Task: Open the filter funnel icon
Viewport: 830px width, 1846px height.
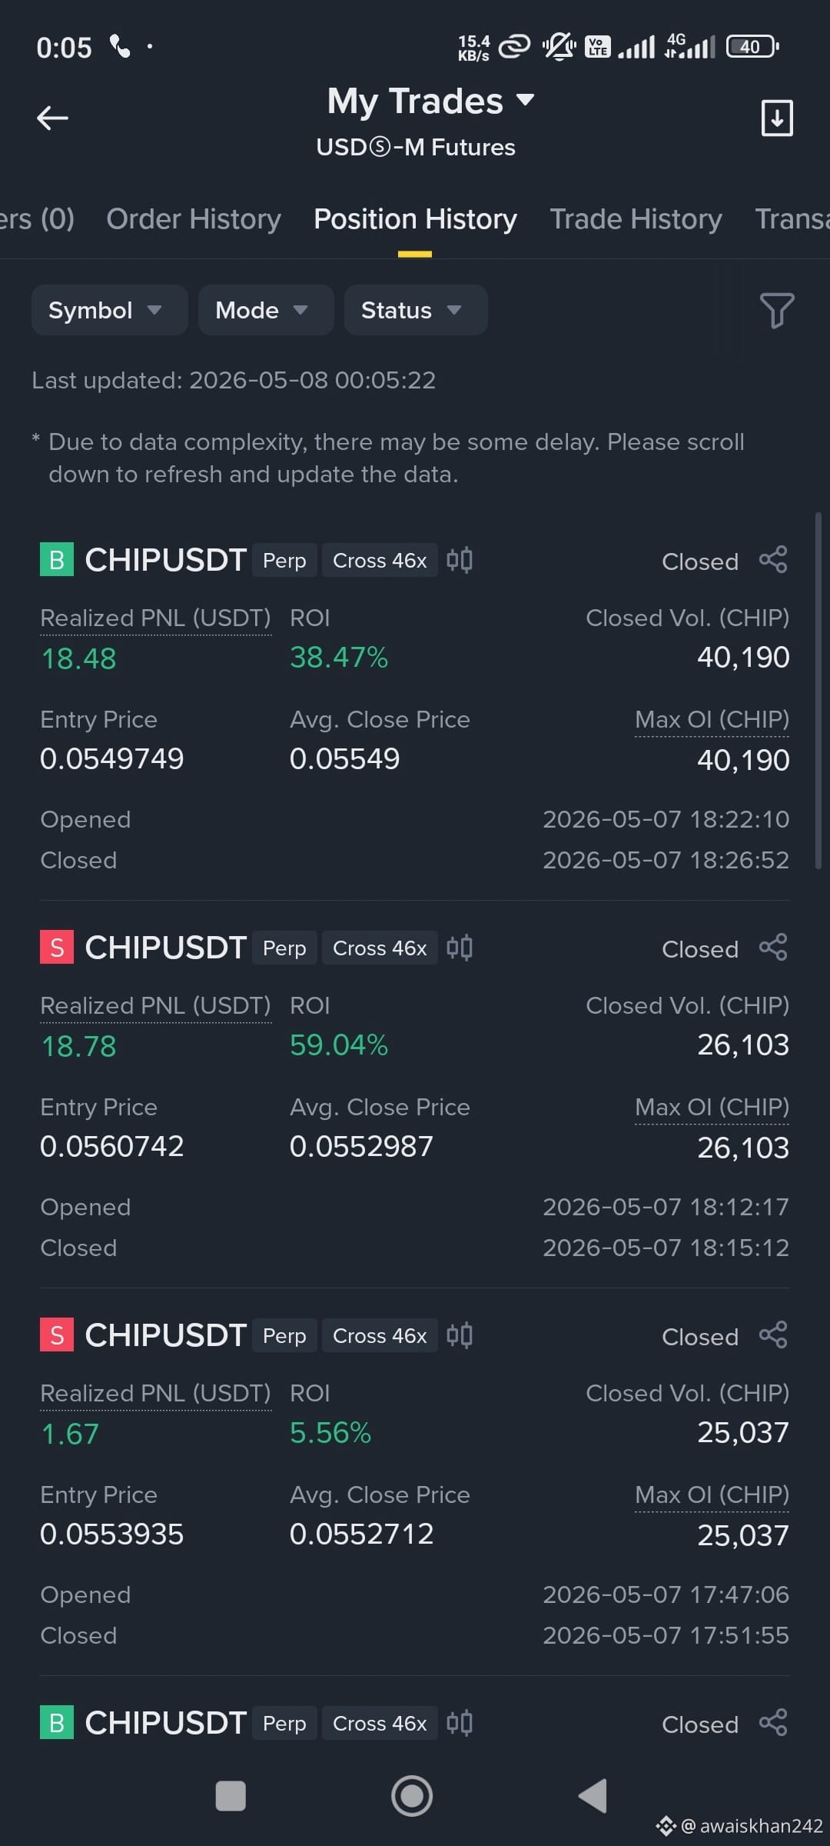Action: tap(776, 310)
